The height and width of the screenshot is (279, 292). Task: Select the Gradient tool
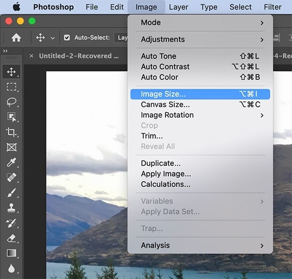pos(11,253)
